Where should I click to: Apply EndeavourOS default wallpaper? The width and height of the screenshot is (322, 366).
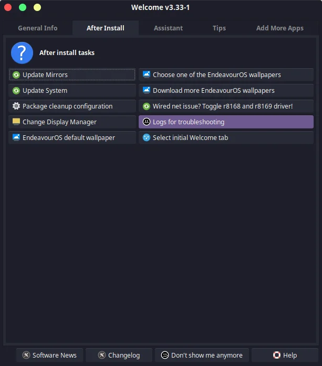coord(72,137)
